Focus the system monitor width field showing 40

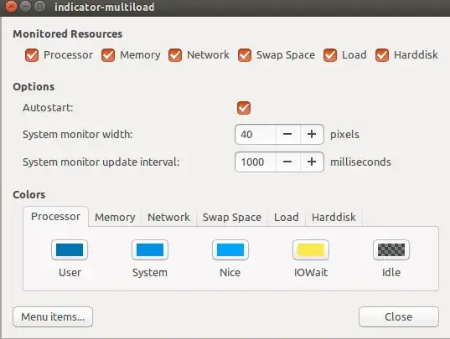pos(256,134)
